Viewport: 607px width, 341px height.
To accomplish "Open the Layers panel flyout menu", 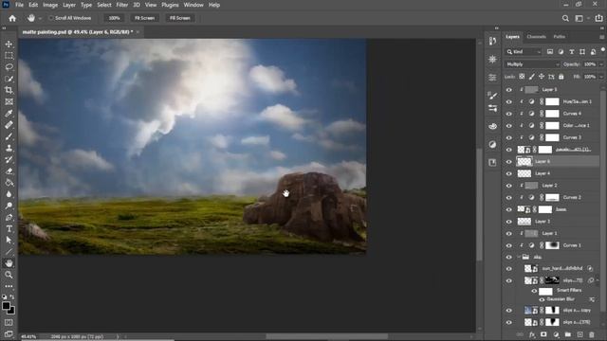I will 601,37.
